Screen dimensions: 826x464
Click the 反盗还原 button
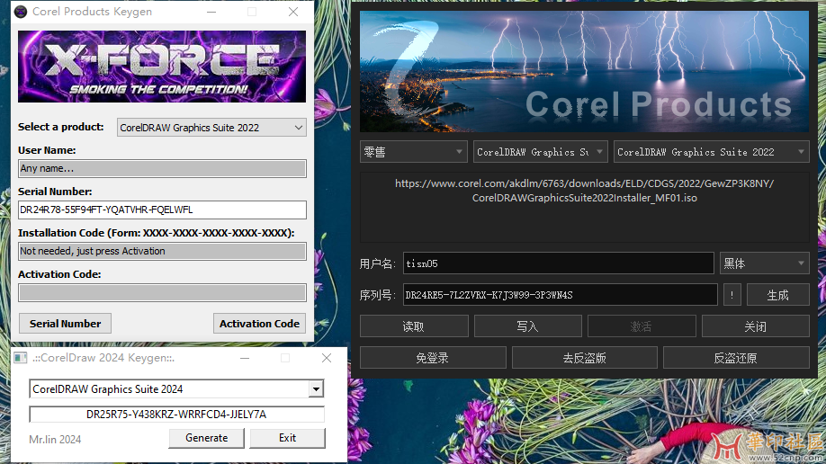coord(736,358)
